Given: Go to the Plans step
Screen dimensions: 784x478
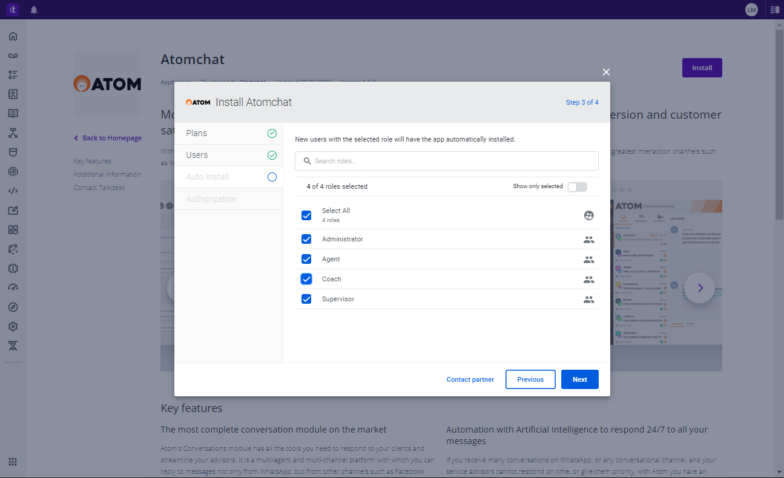Looking at the screenshot, I should (228, 133).
